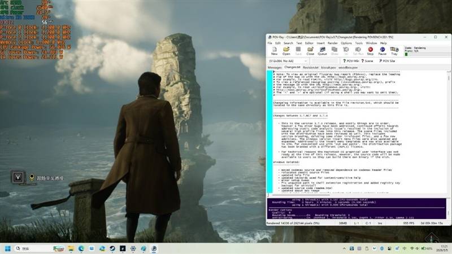Open the Render menu in POV-Ray

tap(332, 43)
